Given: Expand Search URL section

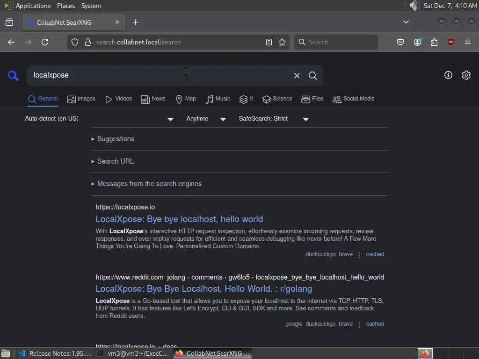Looking at the screenshot, I should click(112, 161).
